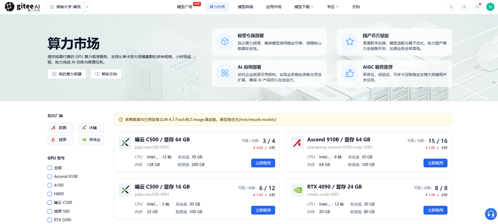Enable the 全部 GPU model checkbox
This screenshot has width=498, height=224.
50,168
